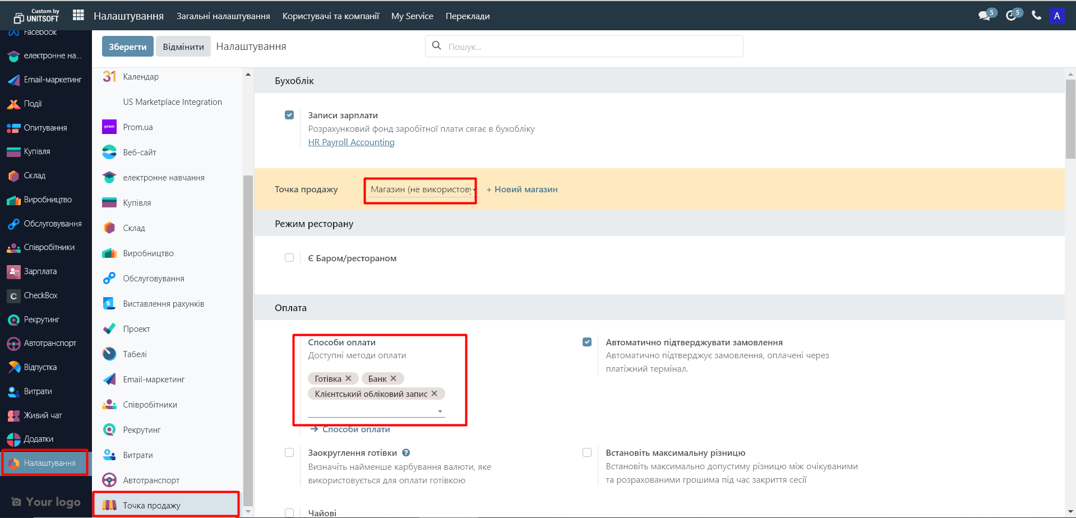Expand the payment methods dropdown arrow
Image resolution: width=1076 pixels, height=518 pixels.
point(440,411)
